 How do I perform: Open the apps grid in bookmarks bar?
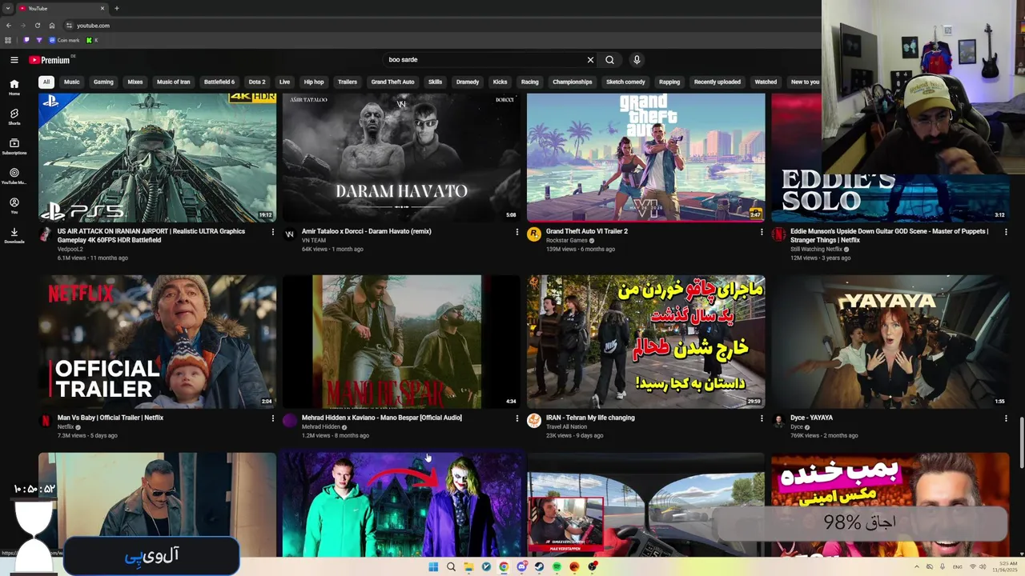(x=8, y=40)
